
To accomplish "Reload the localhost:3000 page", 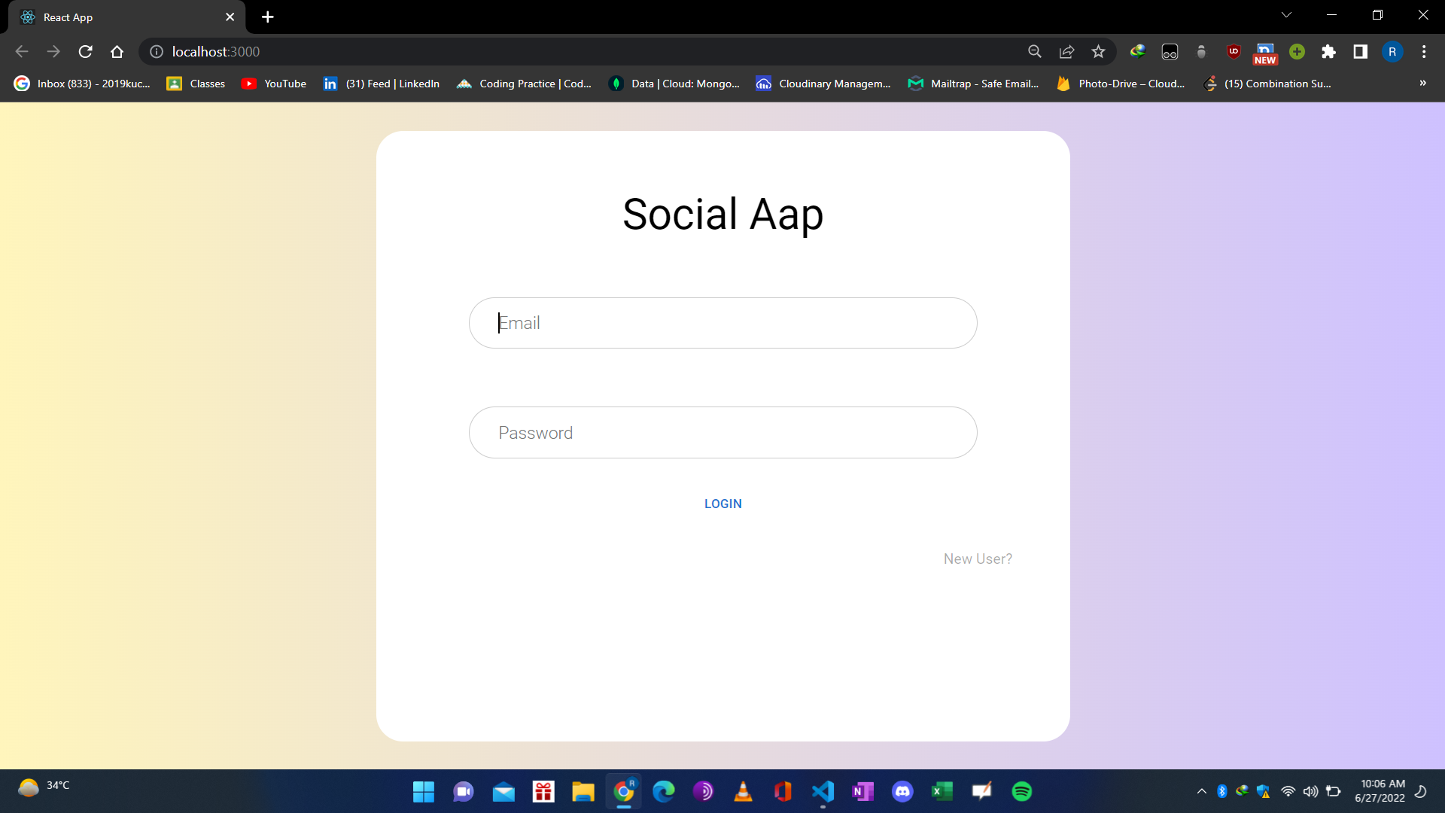I will click(x=85, y=51).
